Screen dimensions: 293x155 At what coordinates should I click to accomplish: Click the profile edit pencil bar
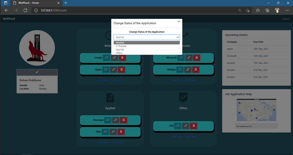[x=37, y=72]
